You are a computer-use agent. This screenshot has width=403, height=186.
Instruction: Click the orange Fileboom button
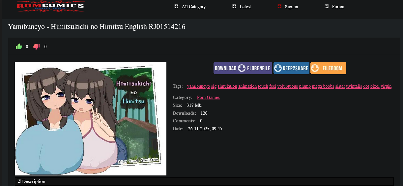click(x=328, y=68)
